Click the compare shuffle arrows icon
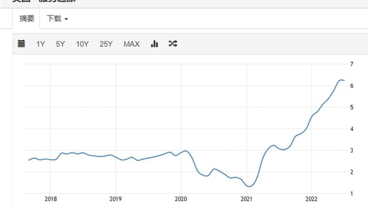The height and width of the screenshot is (211, 368). click(x=173, y=44)
